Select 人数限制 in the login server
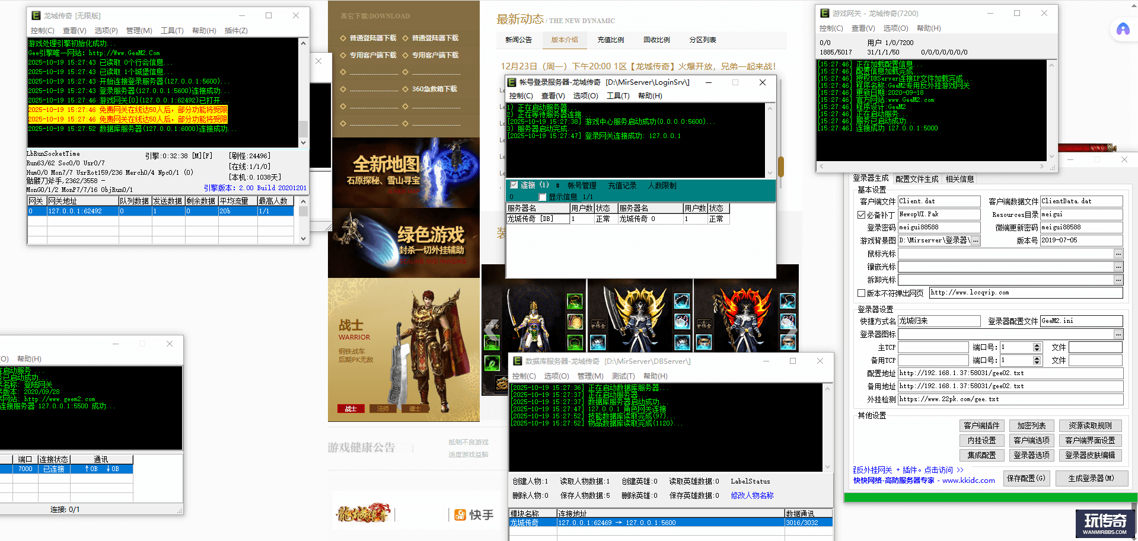The image size is (1138, 541). click(x=662, y=185)
